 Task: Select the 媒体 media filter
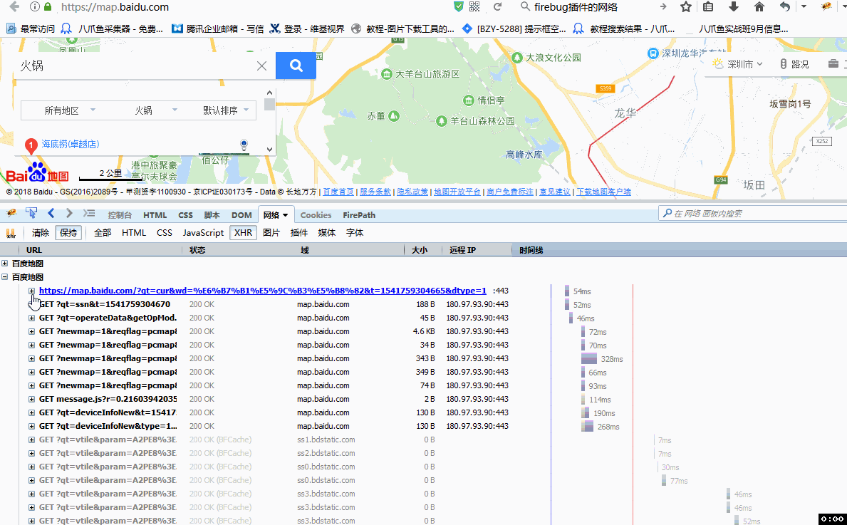(327, 233)
